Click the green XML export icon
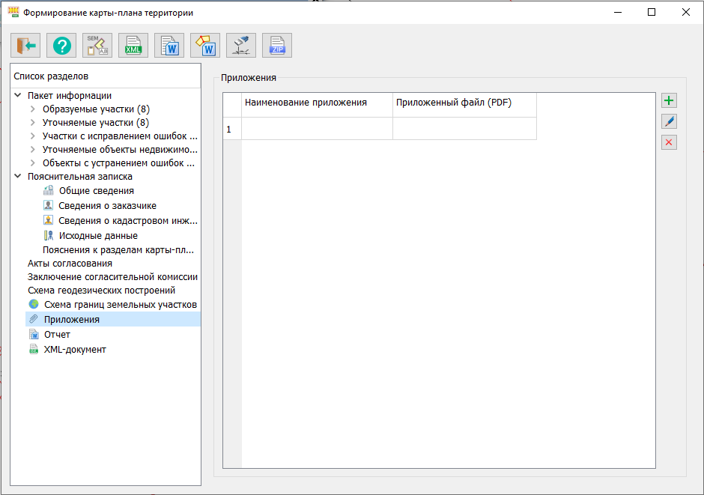Viewport: 704px width, 495px height. click(x=133, y=46)
